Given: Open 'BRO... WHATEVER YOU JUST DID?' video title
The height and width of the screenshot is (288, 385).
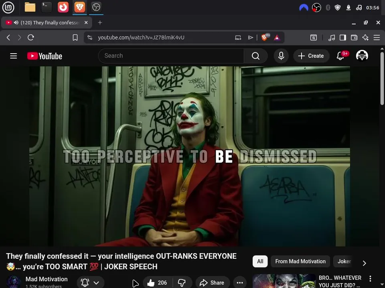Looking at the screenshot, I should (340, 281).
